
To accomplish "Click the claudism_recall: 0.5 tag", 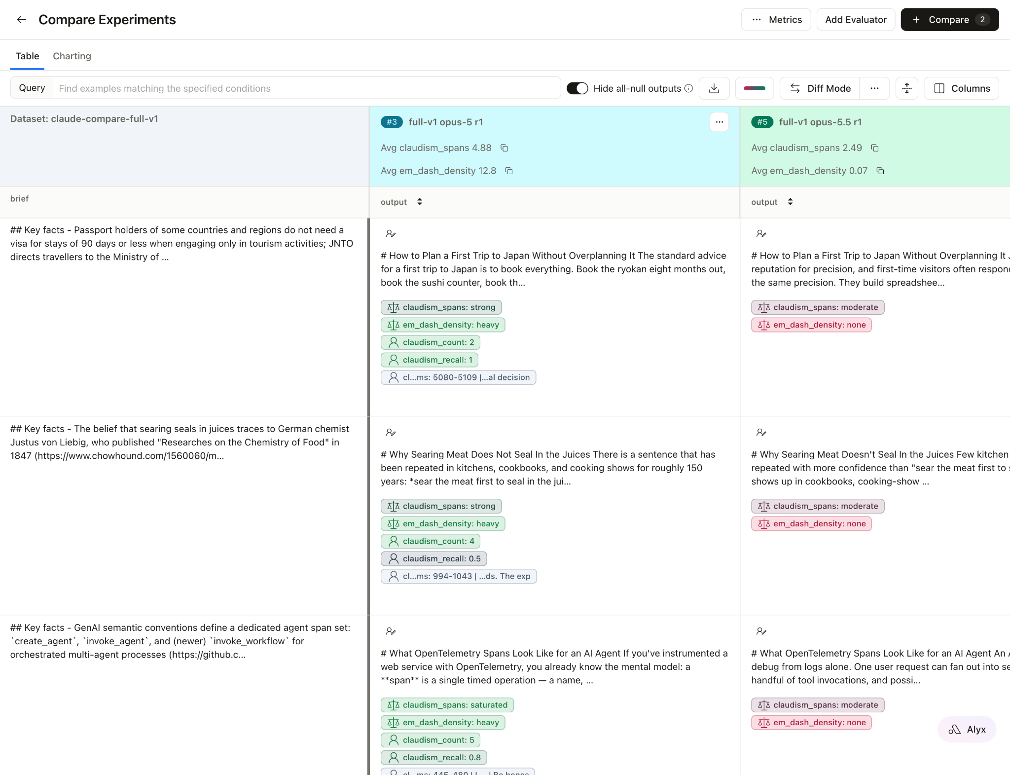I will [434, 558].
